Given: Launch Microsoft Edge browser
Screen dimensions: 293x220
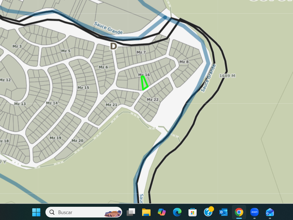Looking at the screenshot, I should point(177,212).
